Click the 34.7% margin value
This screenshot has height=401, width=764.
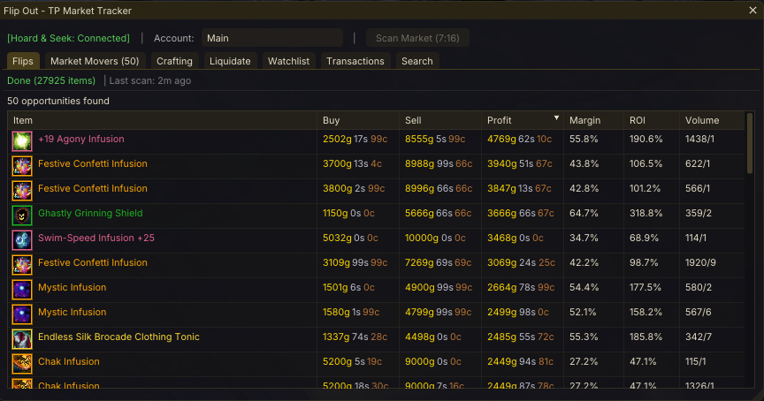click(584, 238)
